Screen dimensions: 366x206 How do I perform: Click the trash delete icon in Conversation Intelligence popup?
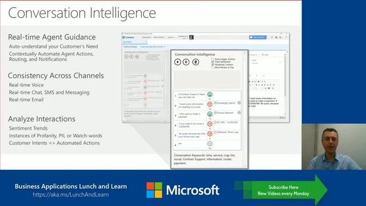[196, 62]
